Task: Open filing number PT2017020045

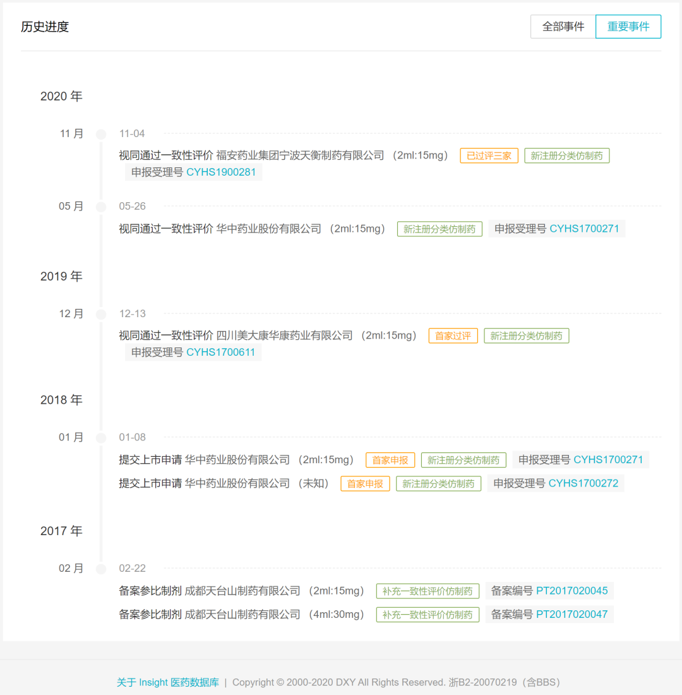Action: [x=571, y=591]
